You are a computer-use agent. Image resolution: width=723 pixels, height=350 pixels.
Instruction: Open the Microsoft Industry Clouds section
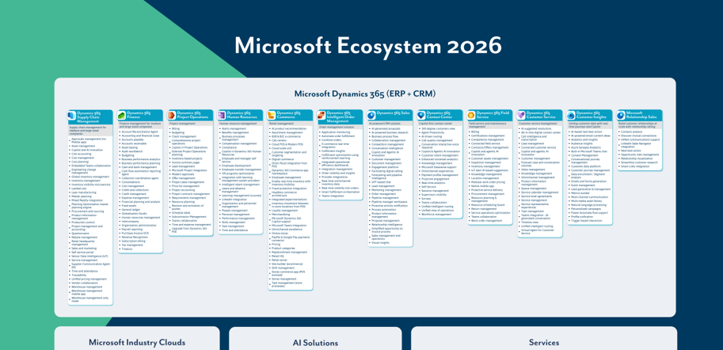pyautogui.click(x=136, y=342)
